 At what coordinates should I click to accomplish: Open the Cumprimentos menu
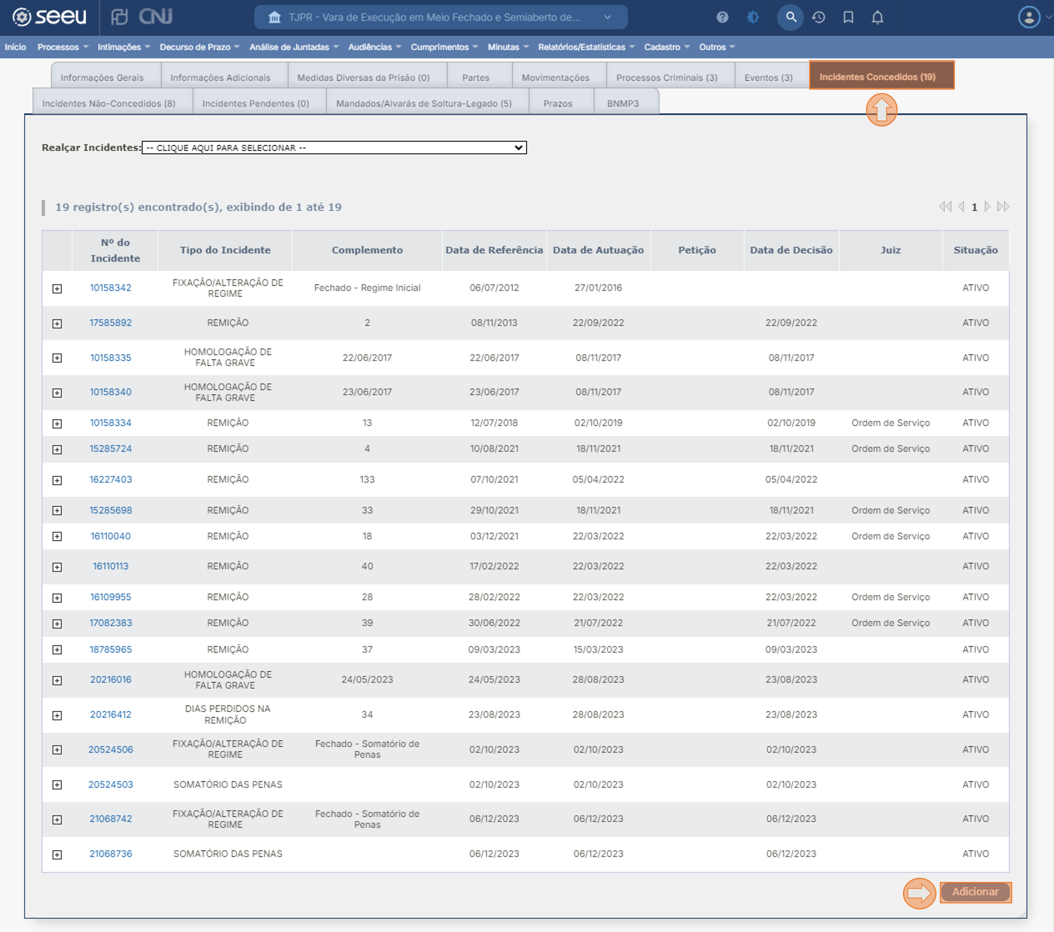point(445,47)
